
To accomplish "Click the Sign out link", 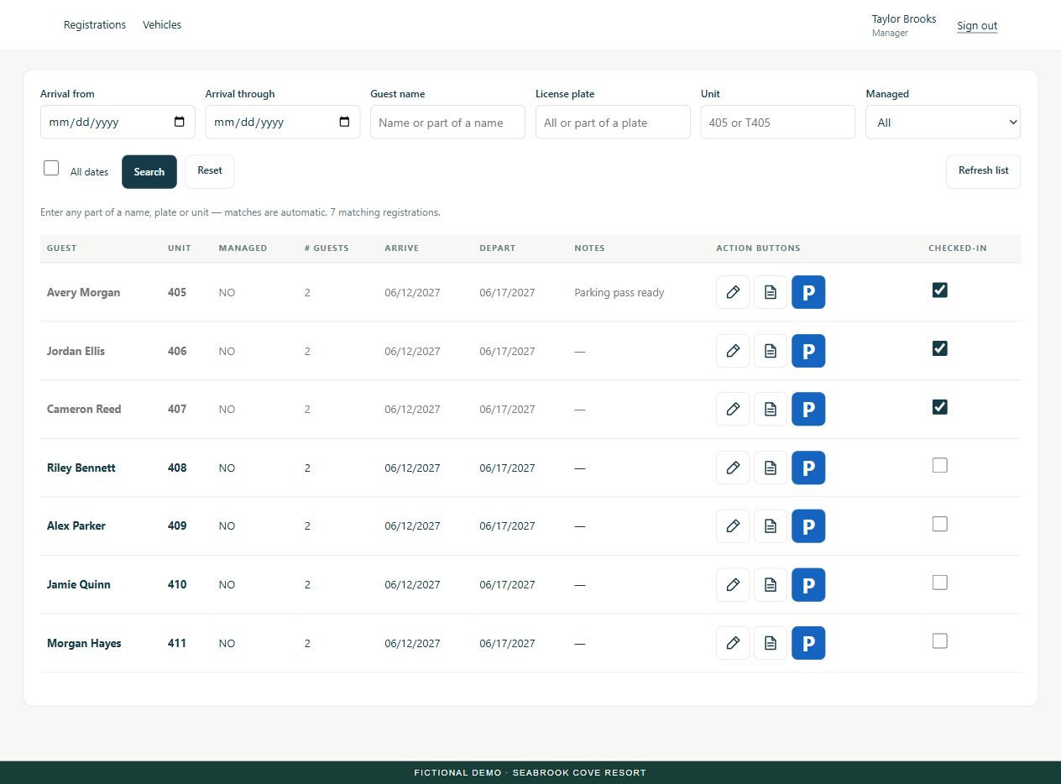I will click(x=977, y=26).
